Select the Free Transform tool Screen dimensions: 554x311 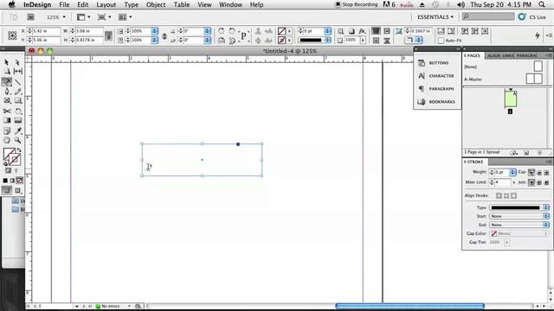pyautogui.click(x=17, y=111)
